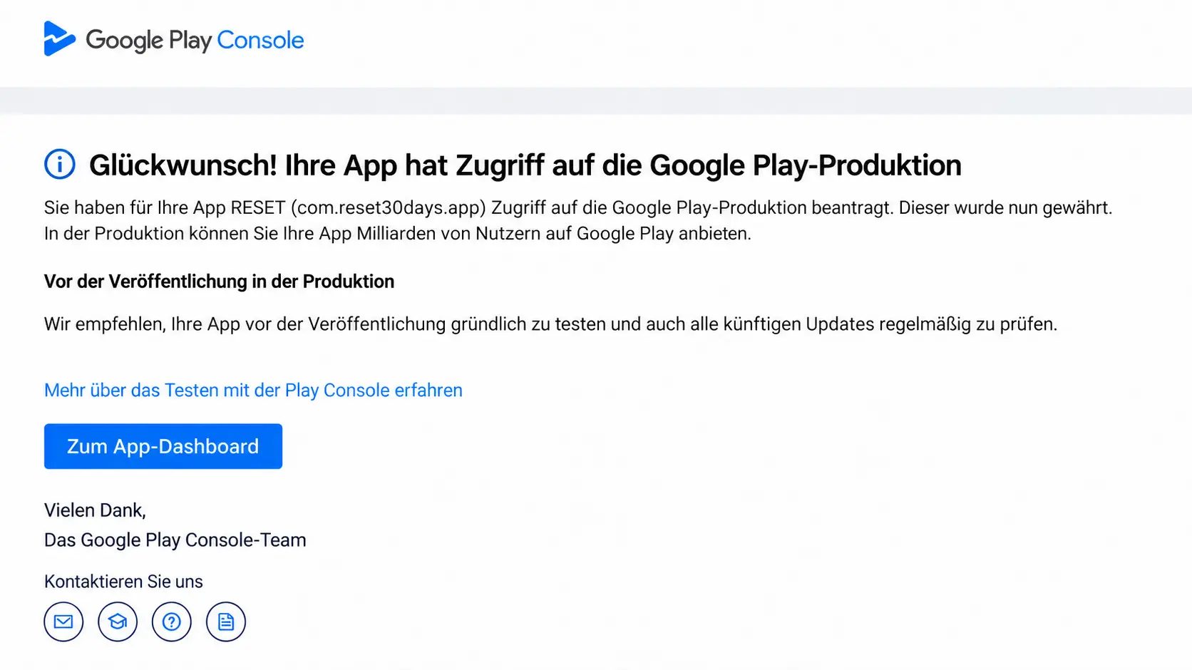Click the sentence starting Wir empfehlen
This screenshot has width=1192, height=670.
point(550,324)
